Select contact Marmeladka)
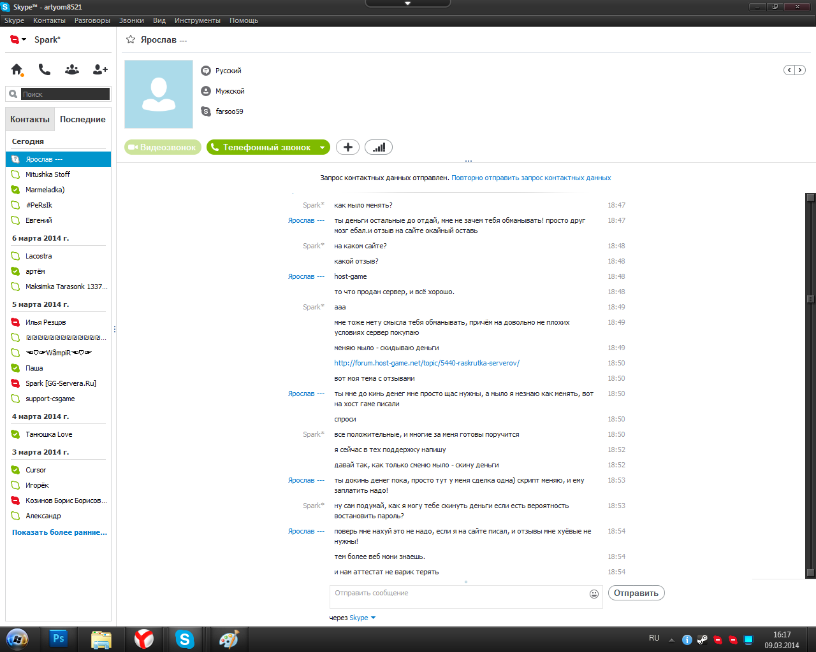Image resolution: width=816 pixels, height=652 pixels. tap(58, 190)
